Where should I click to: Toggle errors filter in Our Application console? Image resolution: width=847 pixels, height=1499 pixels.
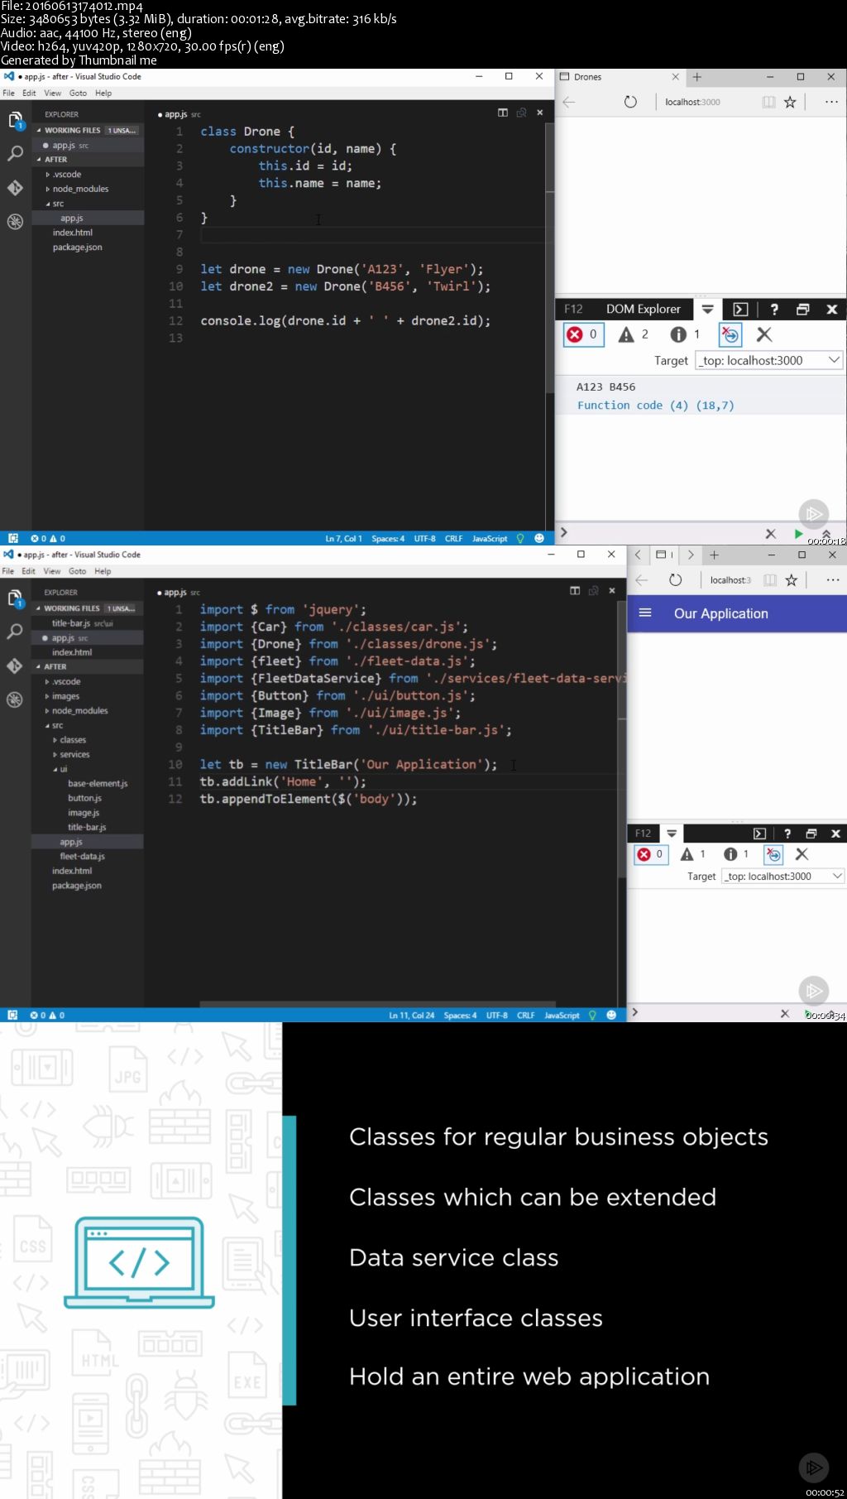pyautogui.click(x=650, y=854)
